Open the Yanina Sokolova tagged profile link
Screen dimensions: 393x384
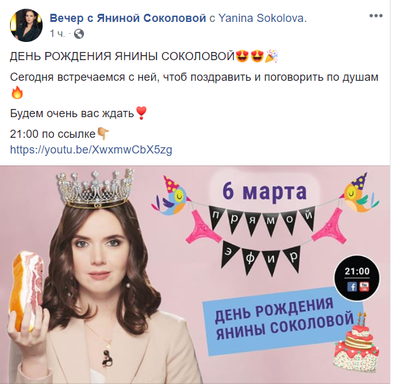263,18
